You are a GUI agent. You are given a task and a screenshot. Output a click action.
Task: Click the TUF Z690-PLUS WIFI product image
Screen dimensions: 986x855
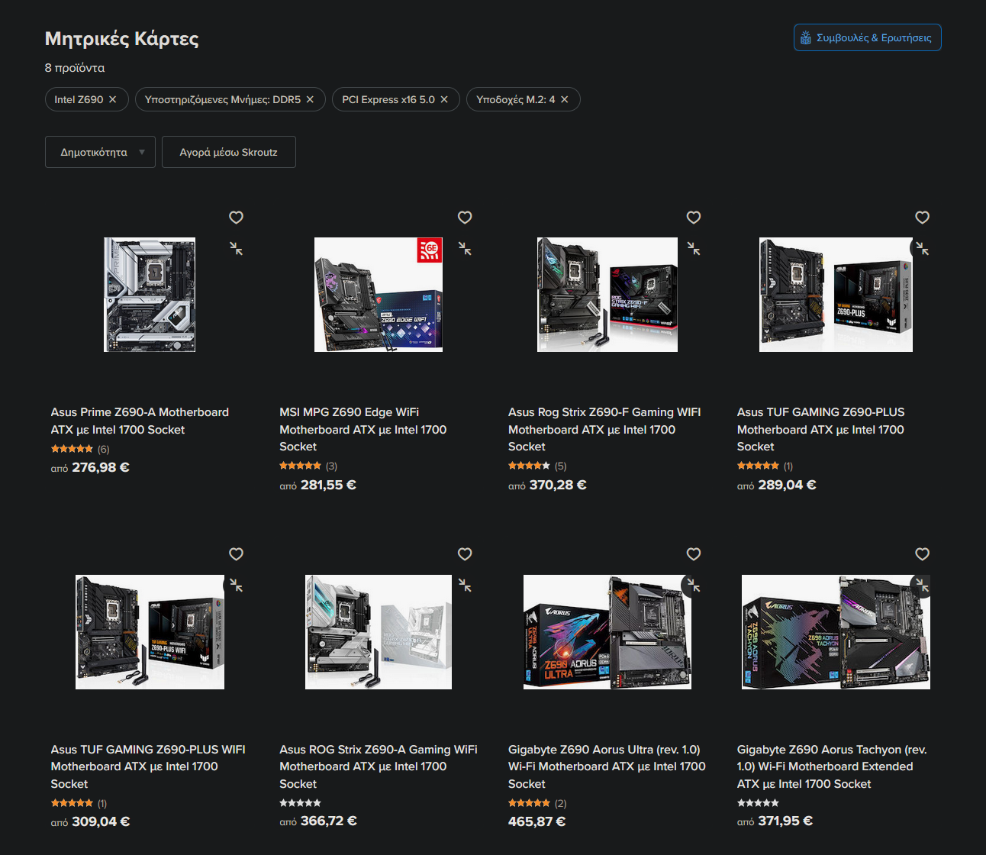click(150, 632)
